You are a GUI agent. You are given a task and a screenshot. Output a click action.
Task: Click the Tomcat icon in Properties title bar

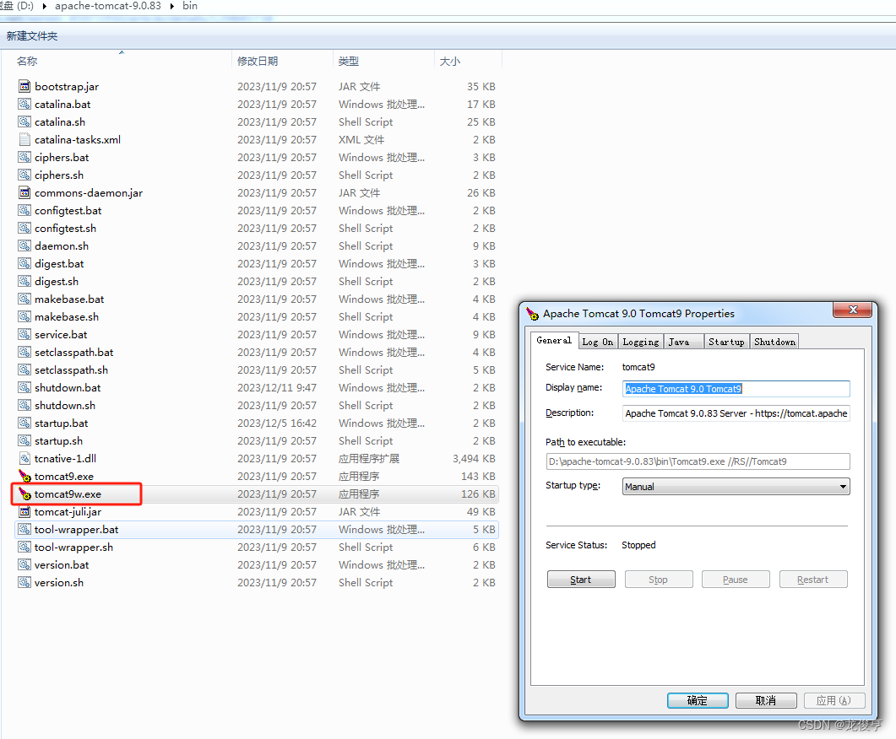point(532,313)
